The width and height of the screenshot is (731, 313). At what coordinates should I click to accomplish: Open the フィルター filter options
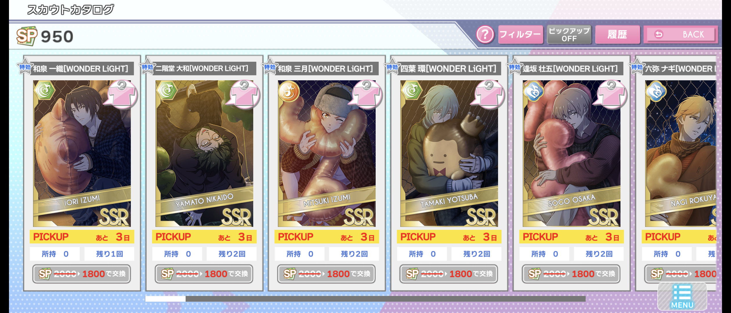(x=520, y=34)
